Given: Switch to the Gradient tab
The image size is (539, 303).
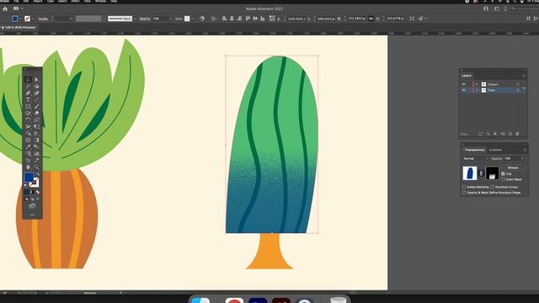Looking at the screenshot, I should (495, 150).
